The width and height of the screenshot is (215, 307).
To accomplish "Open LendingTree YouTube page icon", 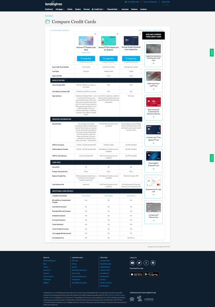I will click(132, 263).
